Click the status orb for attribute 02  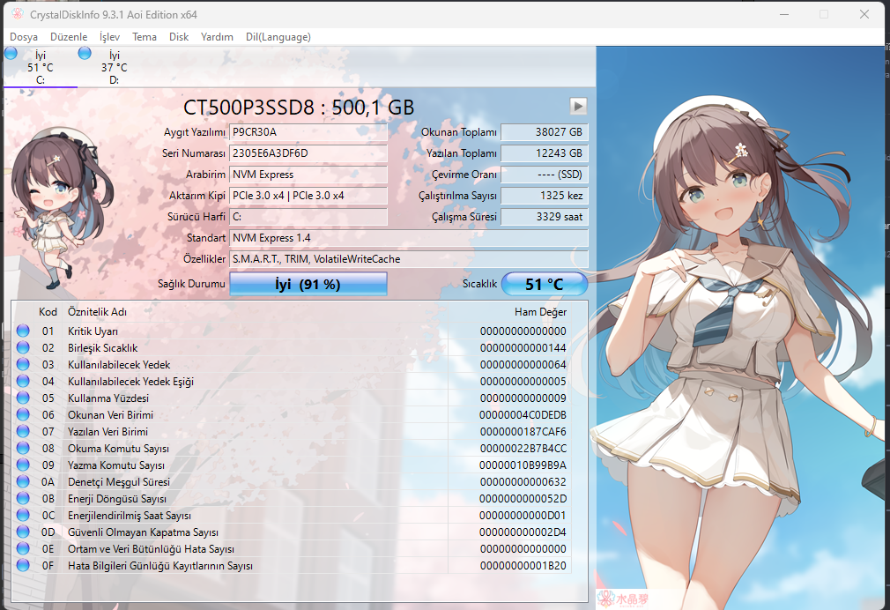(23, 347)
